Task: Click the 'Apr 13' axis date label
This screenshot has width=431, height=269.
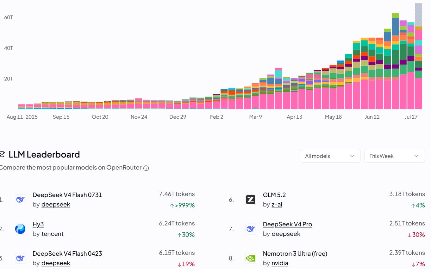Action: coord(295,117)
